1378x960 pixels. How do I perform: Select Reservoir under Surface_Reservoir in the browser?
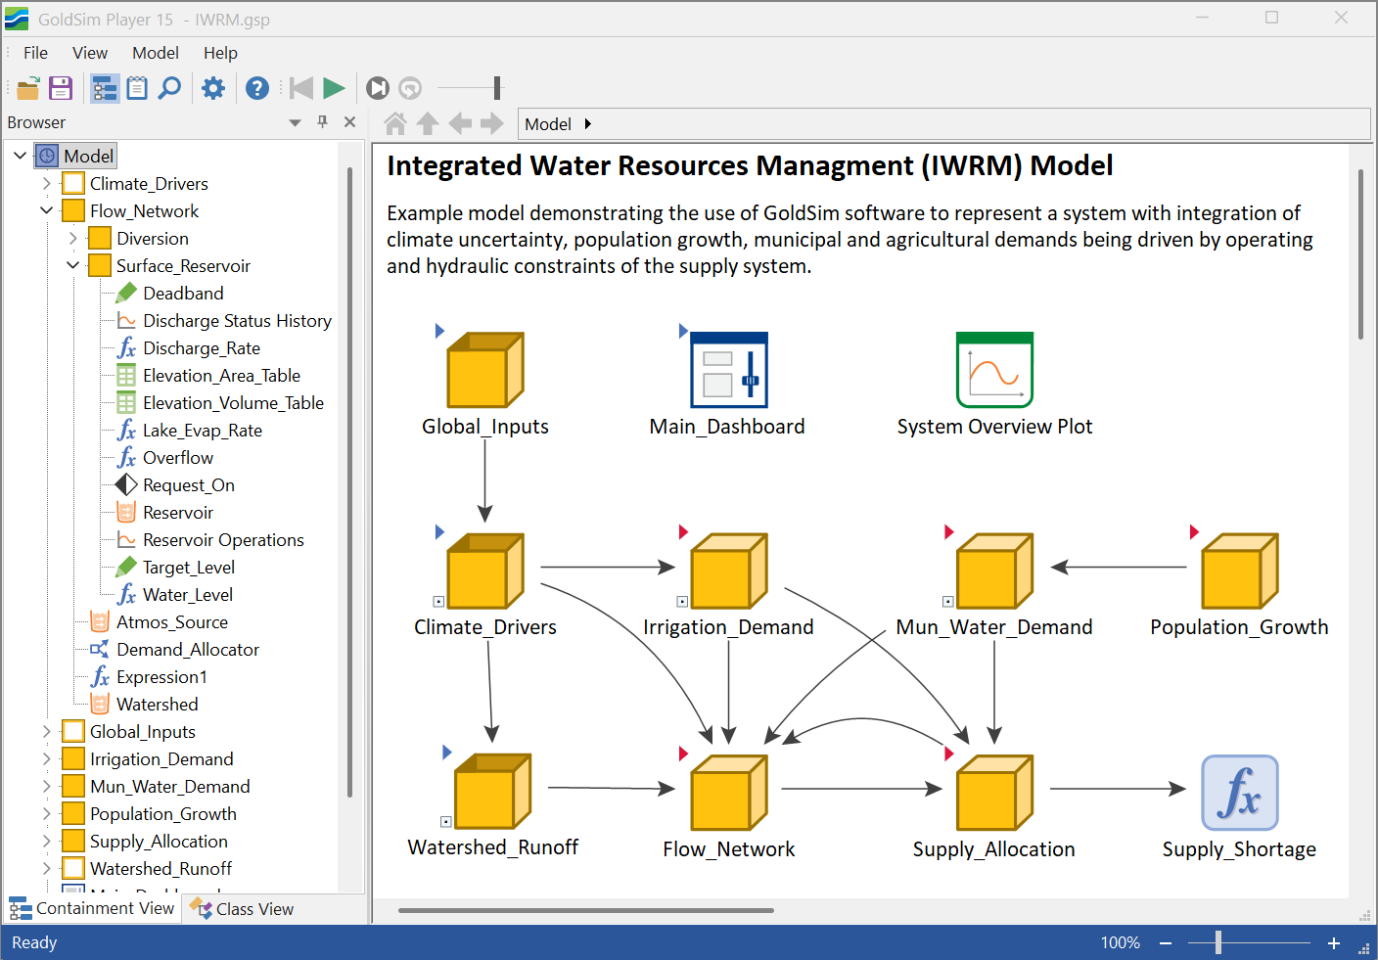point(177,512)
